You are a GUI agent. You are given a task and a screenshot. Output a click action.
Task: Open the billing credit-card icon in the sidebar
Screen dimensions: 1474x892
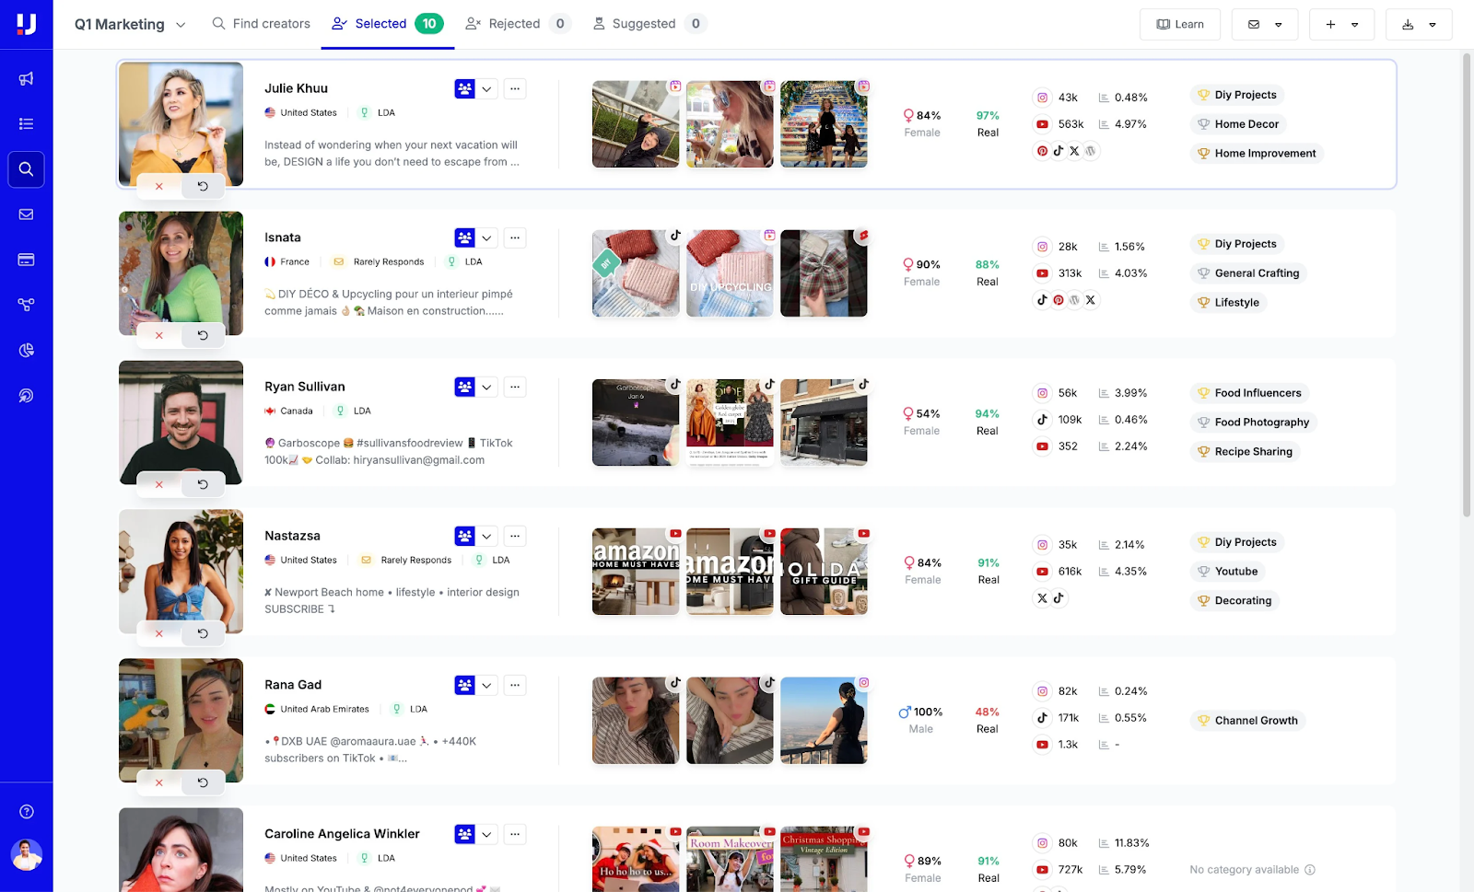26,259
